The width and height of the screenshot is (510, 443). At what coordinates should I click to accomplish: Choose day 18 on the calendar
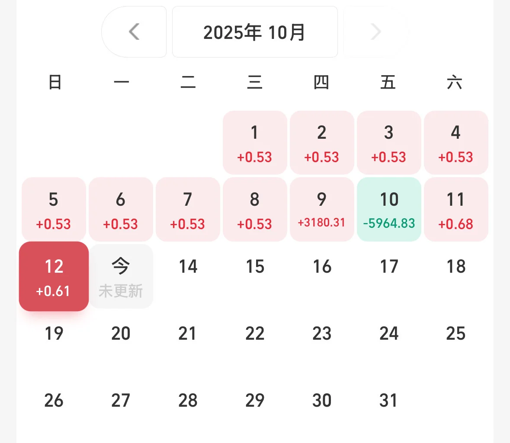(456, 267)
